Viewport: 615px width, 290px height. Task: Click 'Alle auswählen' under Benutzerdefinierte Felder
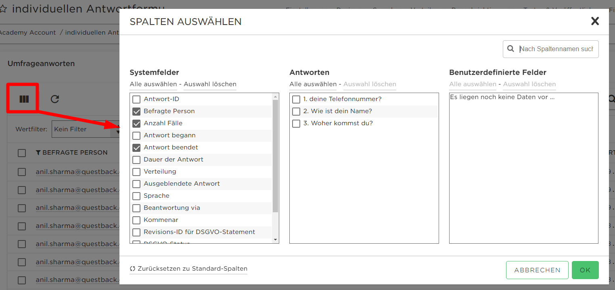(x=473, y=84)
